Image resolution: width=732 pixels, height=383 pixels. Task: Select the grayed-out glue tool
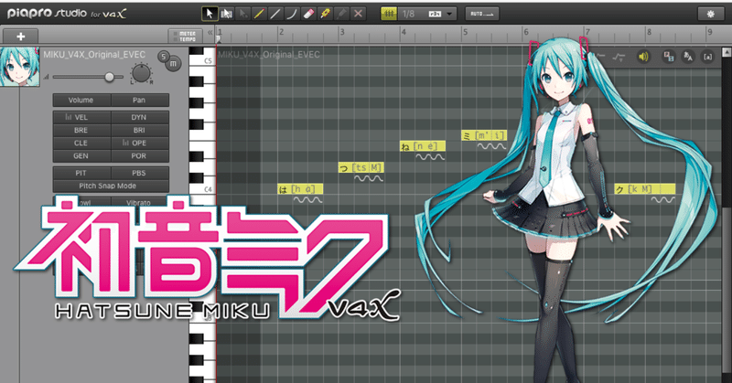[x=341, y=14]
